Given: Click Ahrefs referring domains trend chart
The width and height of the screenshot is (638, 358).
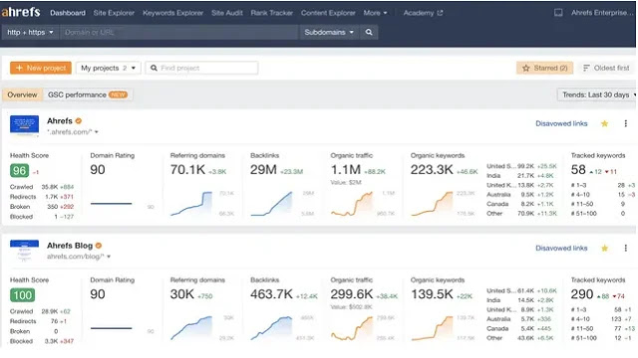Looking at the screenshot, I should coord(191,203).
